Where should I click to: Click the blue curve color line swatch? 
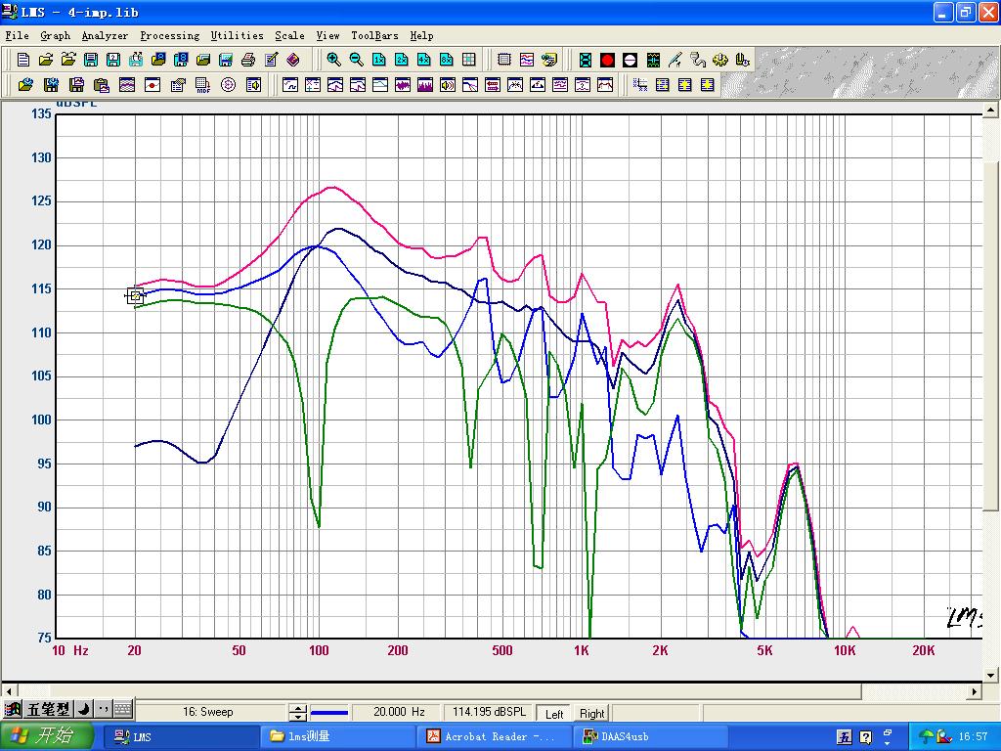click(x=329, y=713)
